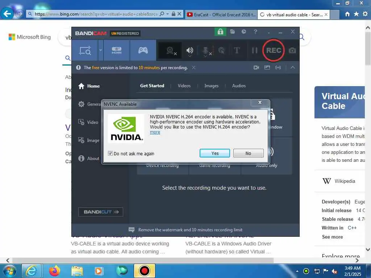Toggle the speaker sound icon

click(x=190, y=50)
